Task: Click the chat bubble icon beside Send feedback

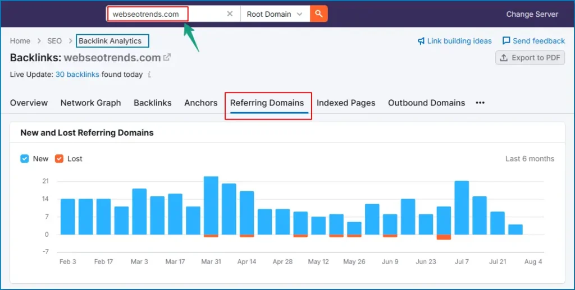Action: pos(506,40)
